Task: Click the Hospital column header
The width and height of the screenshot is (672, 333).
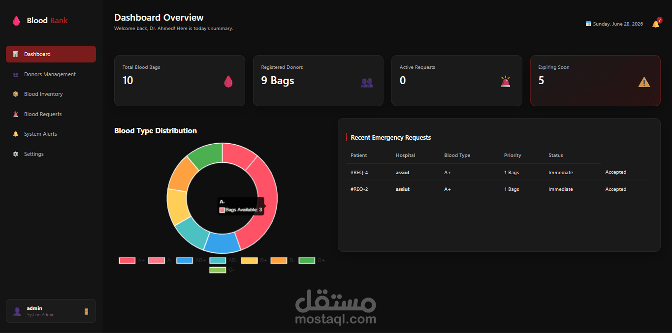Action: (405, 155)
